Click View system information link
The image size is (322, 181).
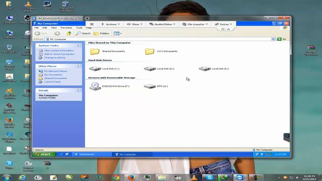pos(59,50)
